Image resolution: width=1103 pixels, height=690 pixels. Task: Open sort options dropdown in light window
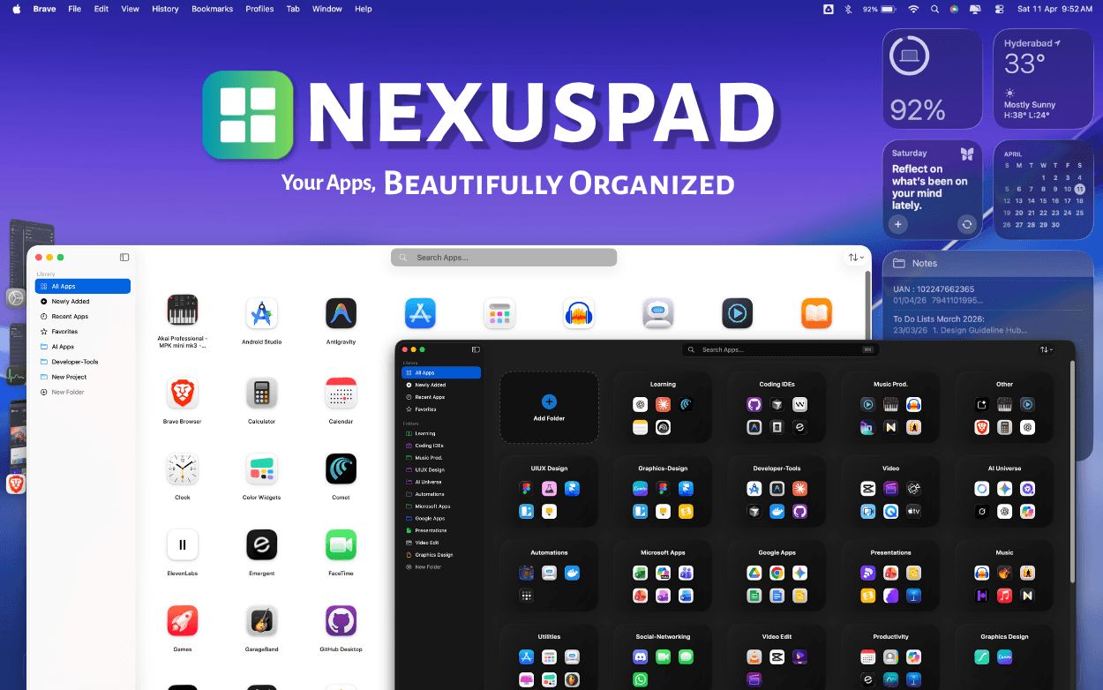pyautogui.click(x=855, y=258)
